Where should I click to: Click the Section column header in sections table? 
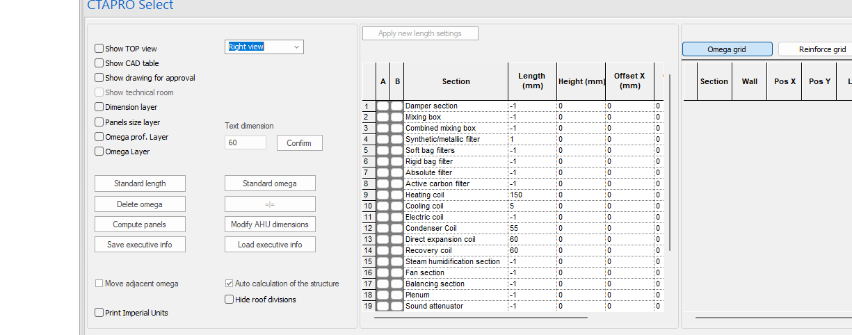tap(456, 81)
